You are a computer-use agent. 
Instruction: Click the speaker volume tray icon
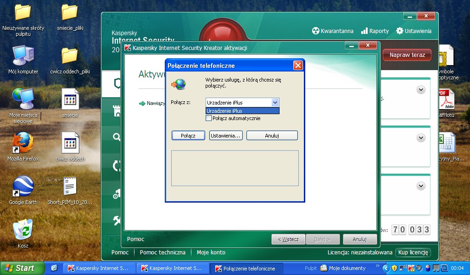click(x=419, y=268)
